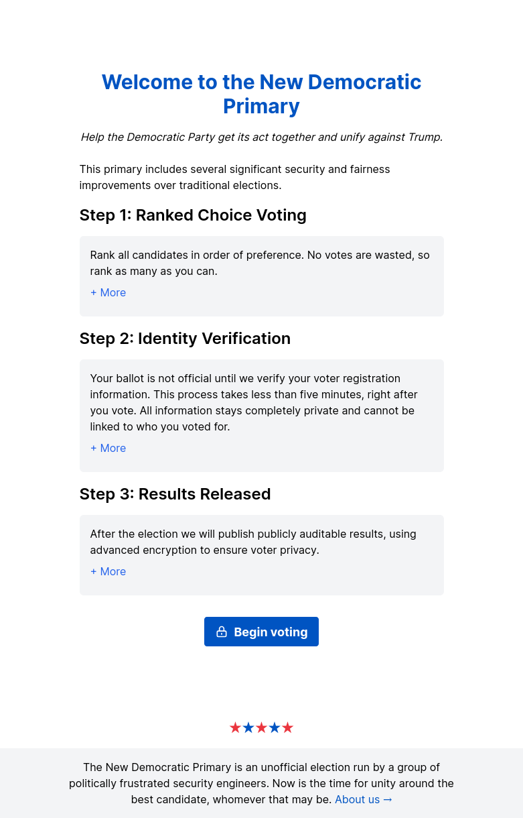Click the leftmost red star

click(235, 728)
